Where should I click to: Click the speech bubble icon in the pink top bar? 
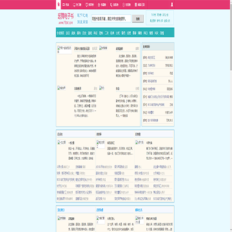74,5
